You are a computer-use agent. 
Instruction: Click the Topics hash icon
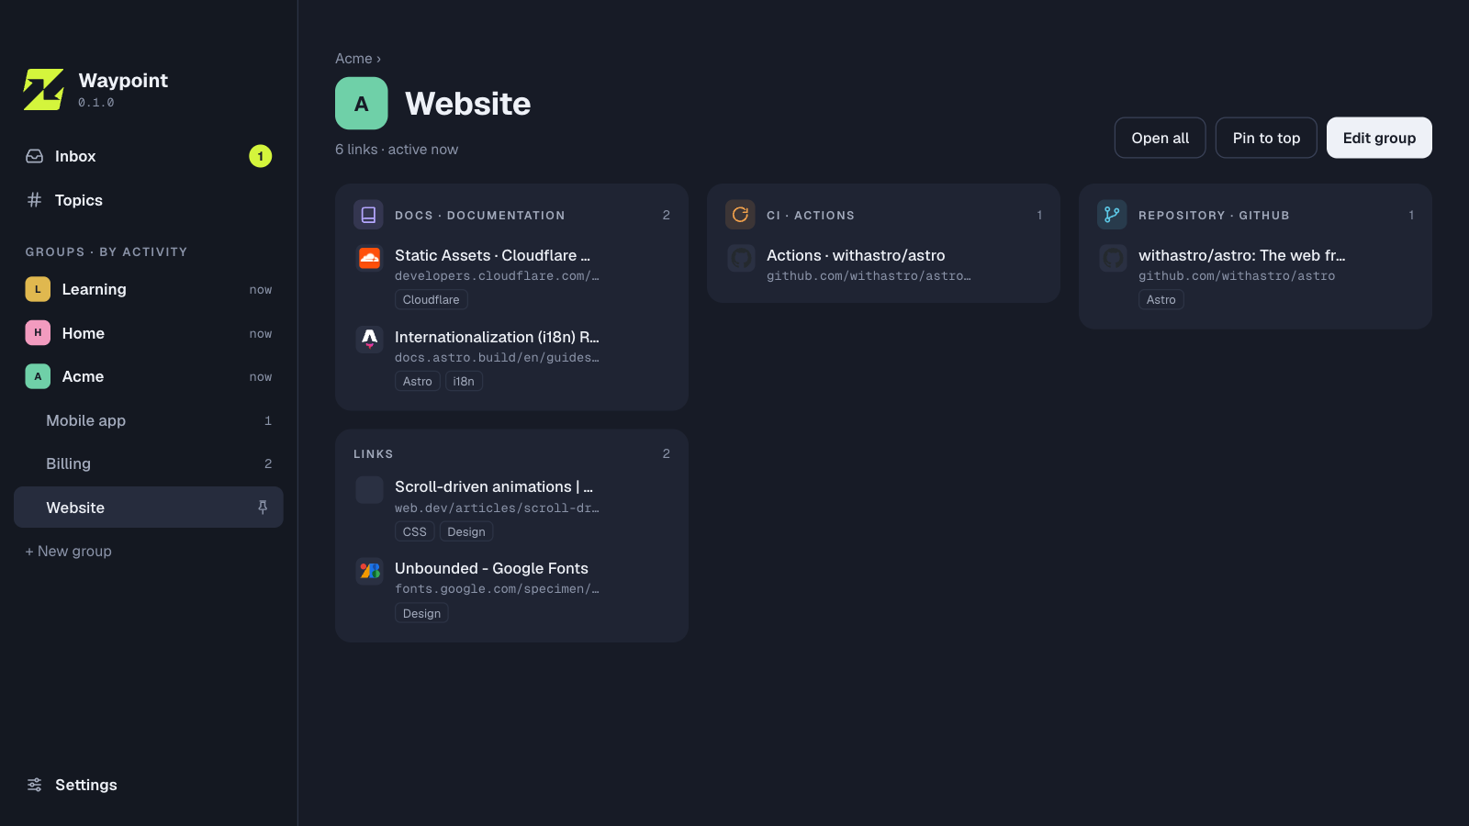(x=35, y=199)
